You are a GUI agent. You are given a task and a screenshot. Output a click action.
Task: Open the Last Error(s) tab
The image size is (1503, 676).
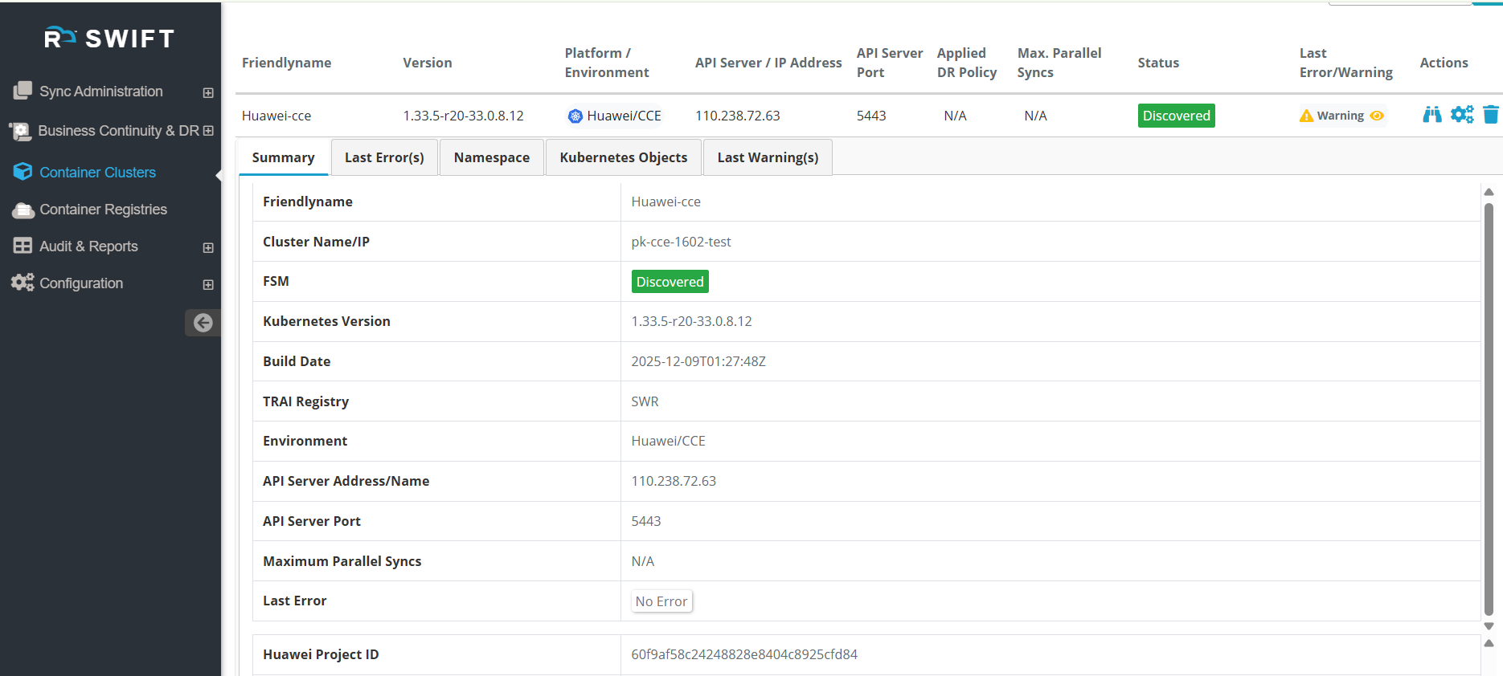pyautogui.click(x=384, y=157)
